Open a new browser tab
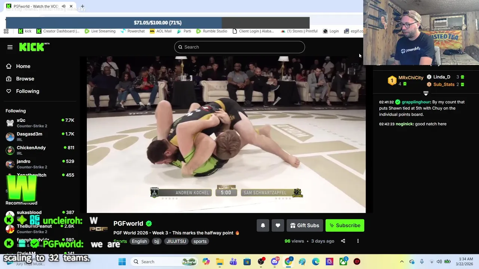The width and height of the screenshot is (479, 269). click(x=82, y=6)
